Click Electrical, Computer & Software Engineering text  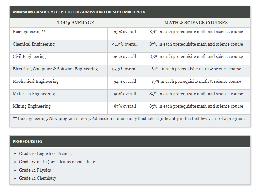[56, 69]
